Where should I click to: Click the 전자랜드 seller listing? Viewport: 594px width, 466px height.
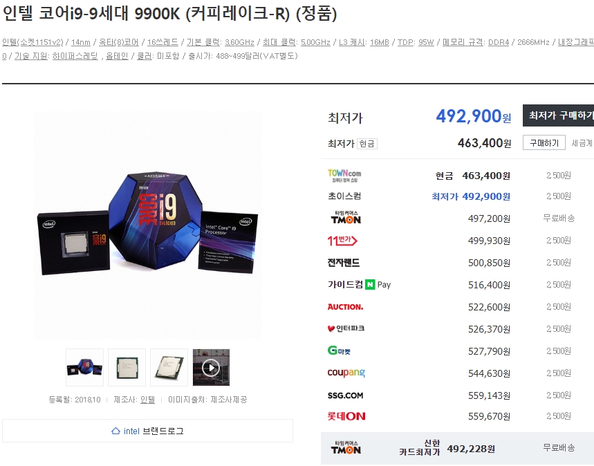pos(344,263)
